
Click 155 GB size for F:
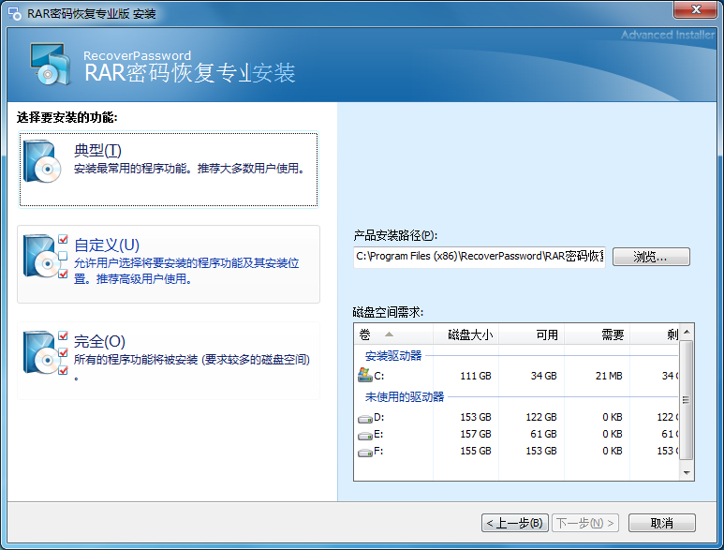(x=476, y=451)
